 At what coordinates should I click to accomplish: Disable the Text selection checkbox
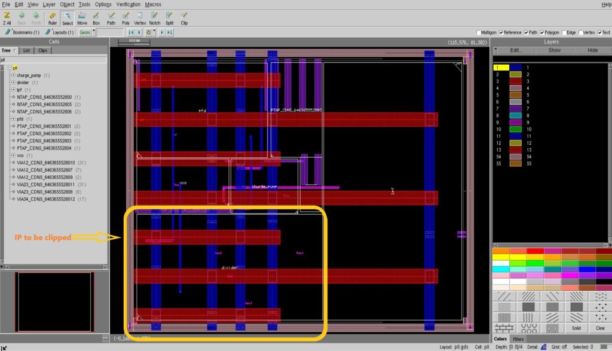(x=599, y=32)
